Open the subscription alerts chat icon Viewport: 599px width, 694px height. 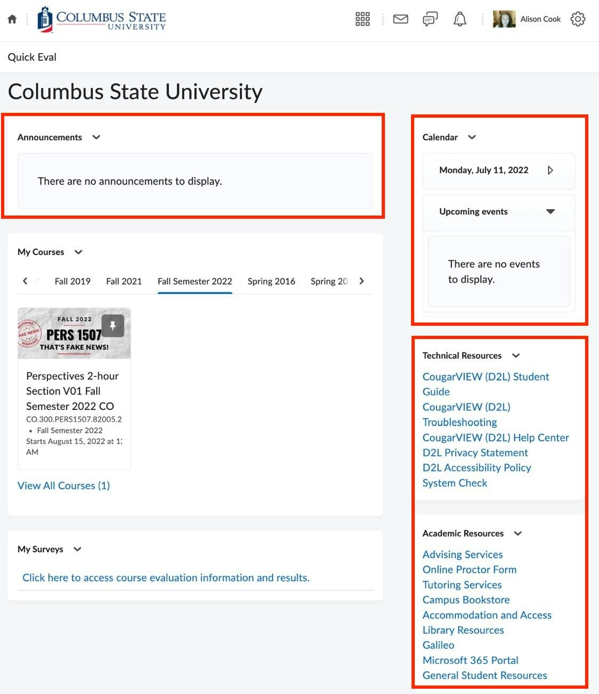pos(430,19)
